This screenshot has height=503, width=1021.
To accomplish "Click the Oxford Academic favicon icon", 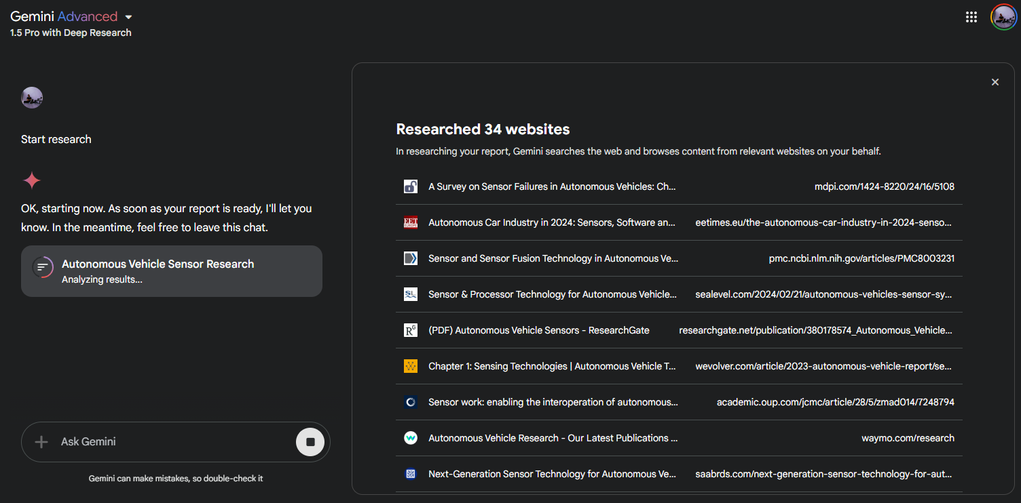I will [410, 402].
